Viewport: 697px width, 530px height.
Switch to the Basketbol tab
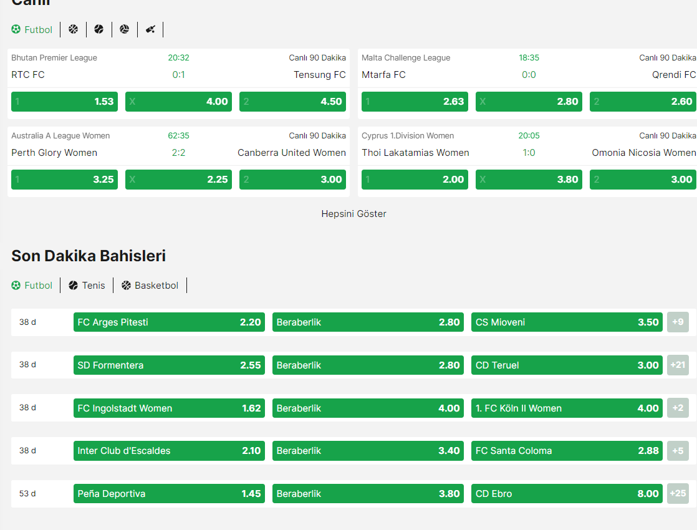150,286
